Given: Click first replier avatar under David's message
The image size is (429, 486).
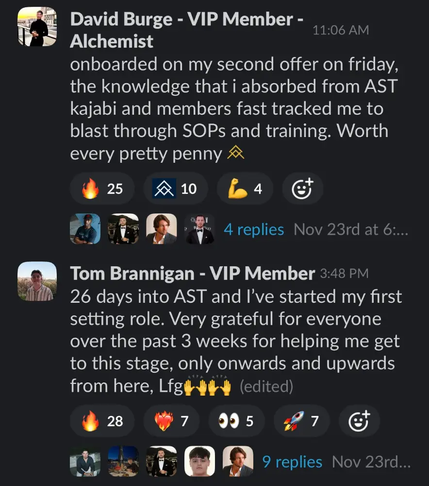Looking at the screenshot, I should (x=85, y=229).
